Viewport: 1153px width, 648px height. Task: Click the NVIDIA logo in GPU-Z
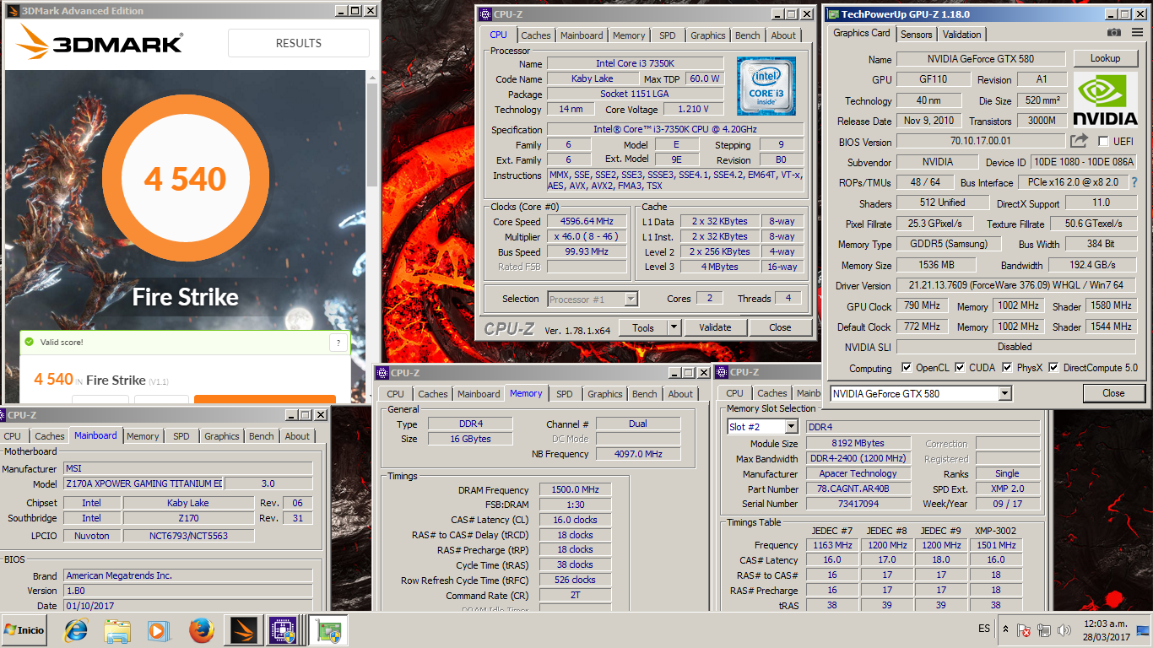click(x=1106, y=101)
